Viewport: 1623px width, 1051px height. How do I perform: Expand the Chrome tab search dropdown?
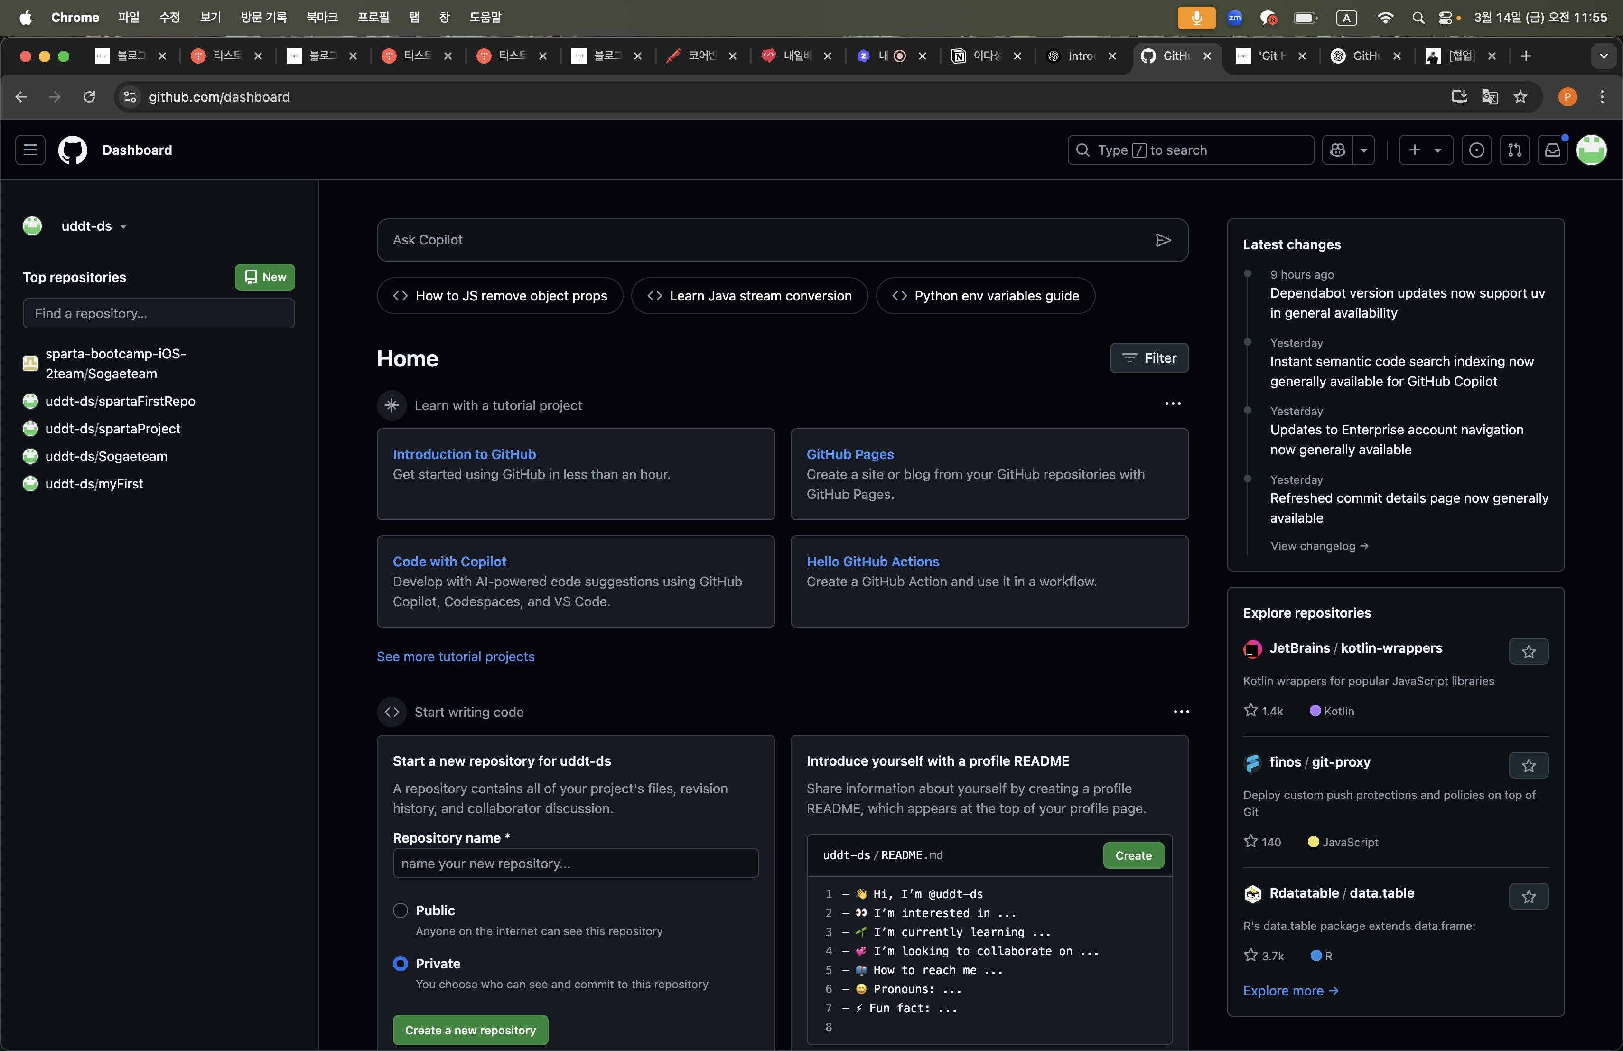click(x=1603, y=56)
